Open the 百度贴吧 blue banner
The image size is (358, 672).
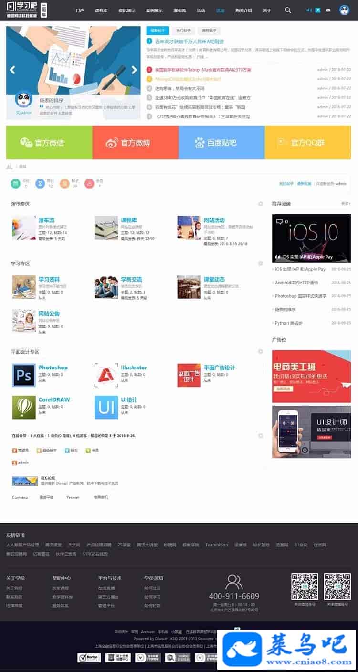point(221,142)
